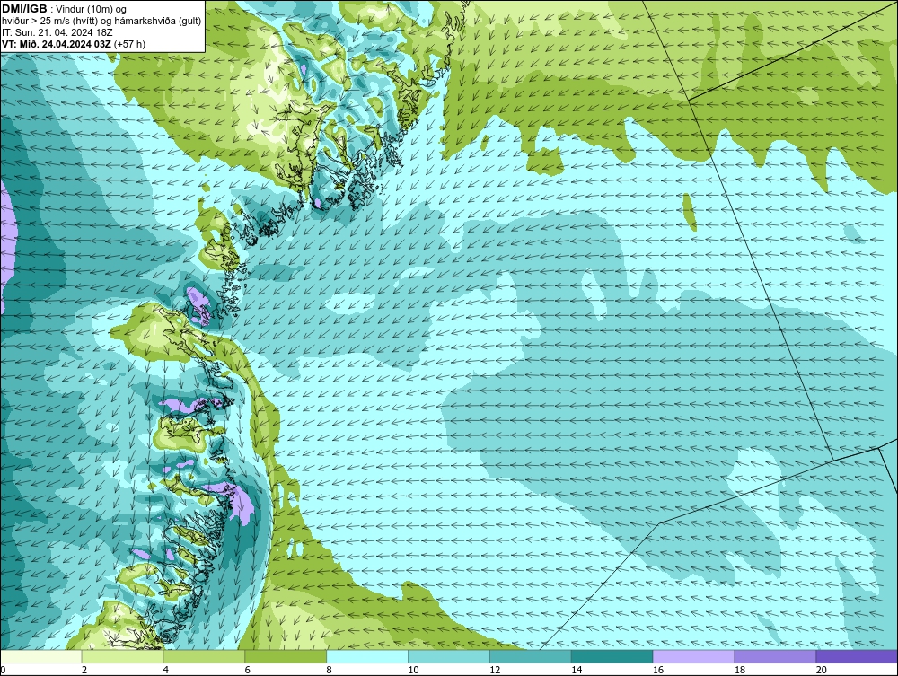Viewport: 898px width, 676px height.
Task: Click the "VT: Mið. 24.04.2024 03Z (+57 h)" line
Action: click(74, 44)
